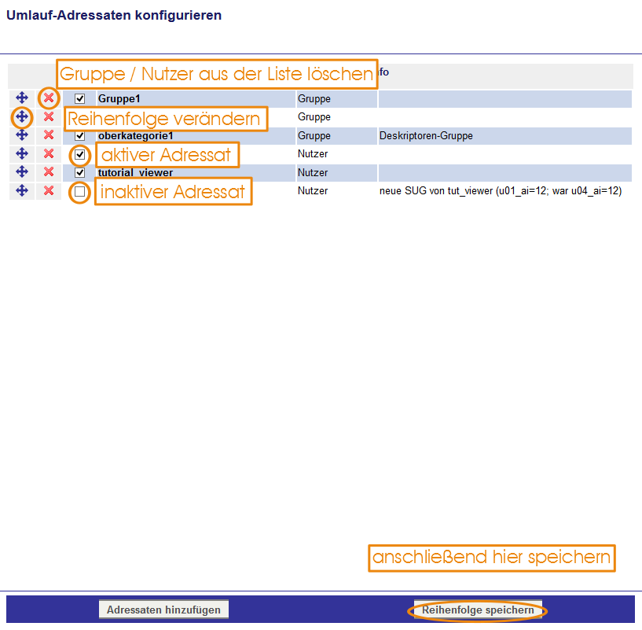Click the 'Umlauf-Adressaten konfigurieren' heading

(x=114, y=15)
